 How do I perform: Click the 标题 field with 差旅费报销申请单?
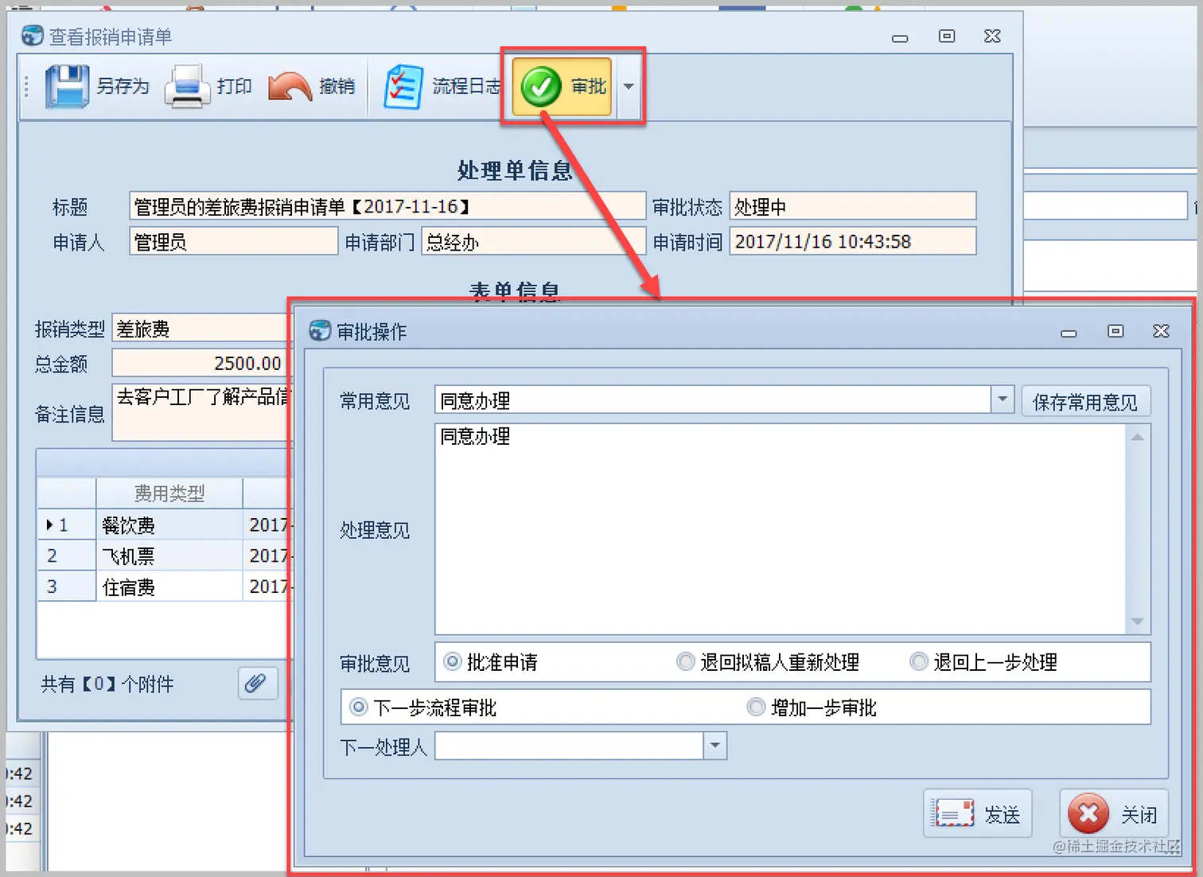387,206
